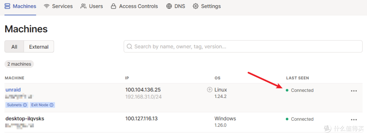Open the three-dot menu for desktop-ilqvsks
Viewport: 367px width, 136px height.
coord(354,120)
